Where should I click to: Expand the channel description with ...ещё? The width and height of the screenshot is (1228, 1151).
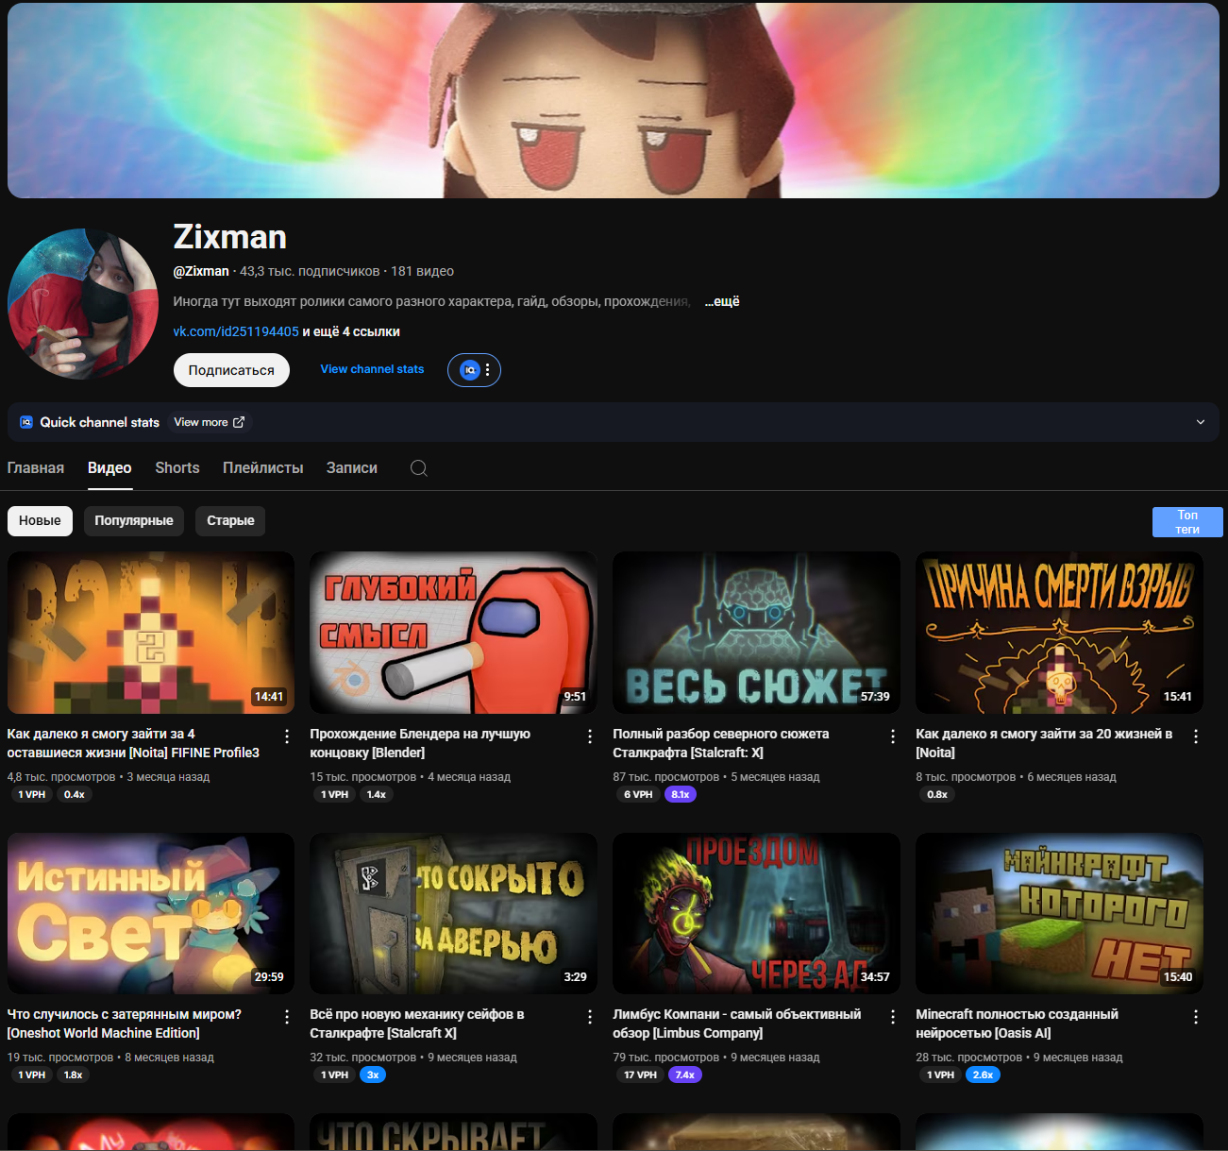coord(722,301)
